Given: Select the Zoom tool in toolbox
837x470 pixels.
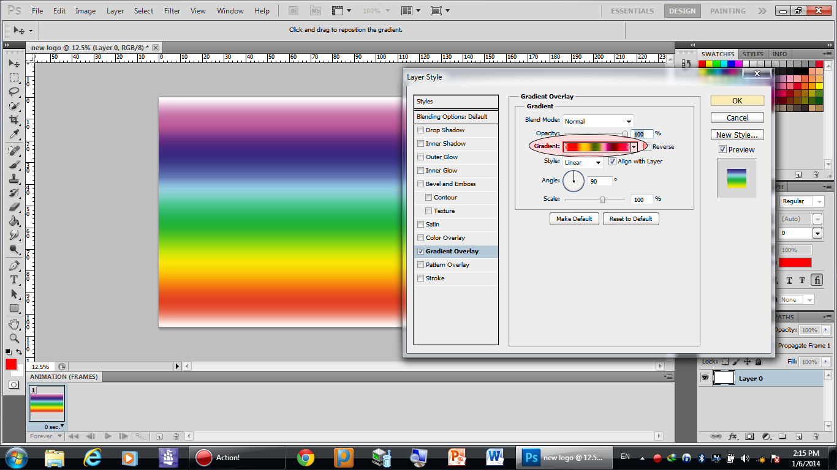Looking at the screenshot, I should (x=13, y=338).
